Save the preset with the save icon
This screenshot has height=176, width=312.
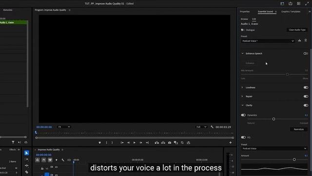299,41
